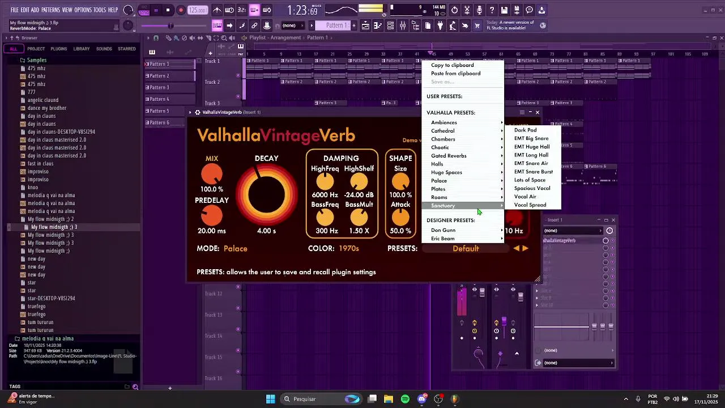Adjust the MIX knob
This screenshot has height=408, width=725.
click(x=212, y=175)
